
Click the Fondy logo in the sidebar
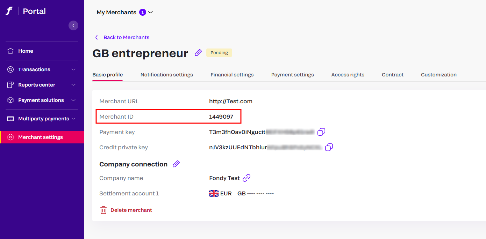pyautogui.click(x=9, y=11)
